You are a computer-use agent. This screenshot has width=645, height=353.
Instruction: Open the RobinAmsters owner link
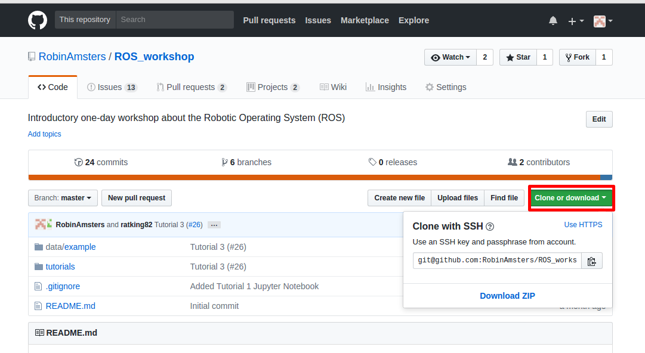click(72, 57)
